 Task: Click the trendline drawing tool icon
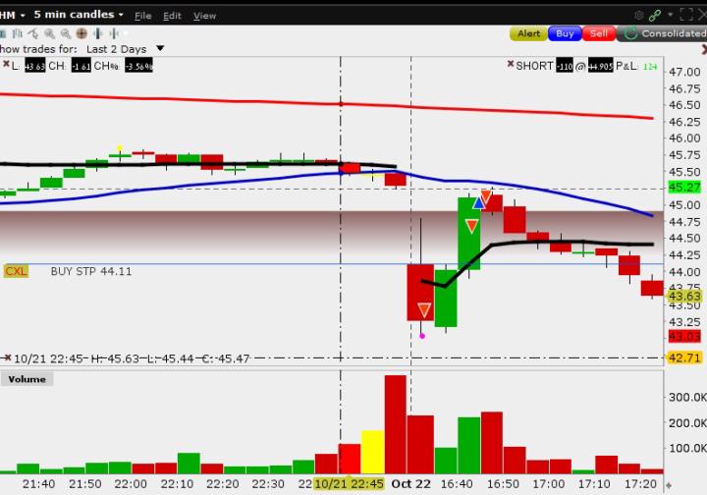(x=33, y=33)
